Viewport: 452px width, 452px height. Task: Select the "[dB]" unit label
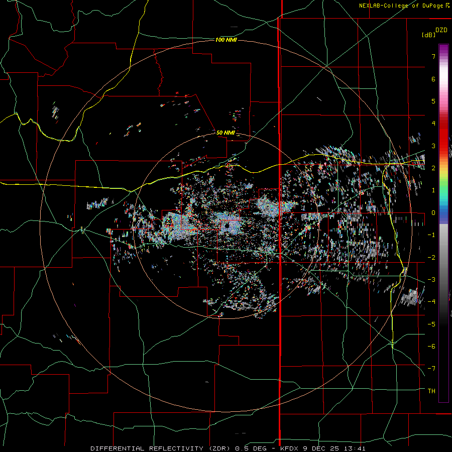(x=428, y=35)
